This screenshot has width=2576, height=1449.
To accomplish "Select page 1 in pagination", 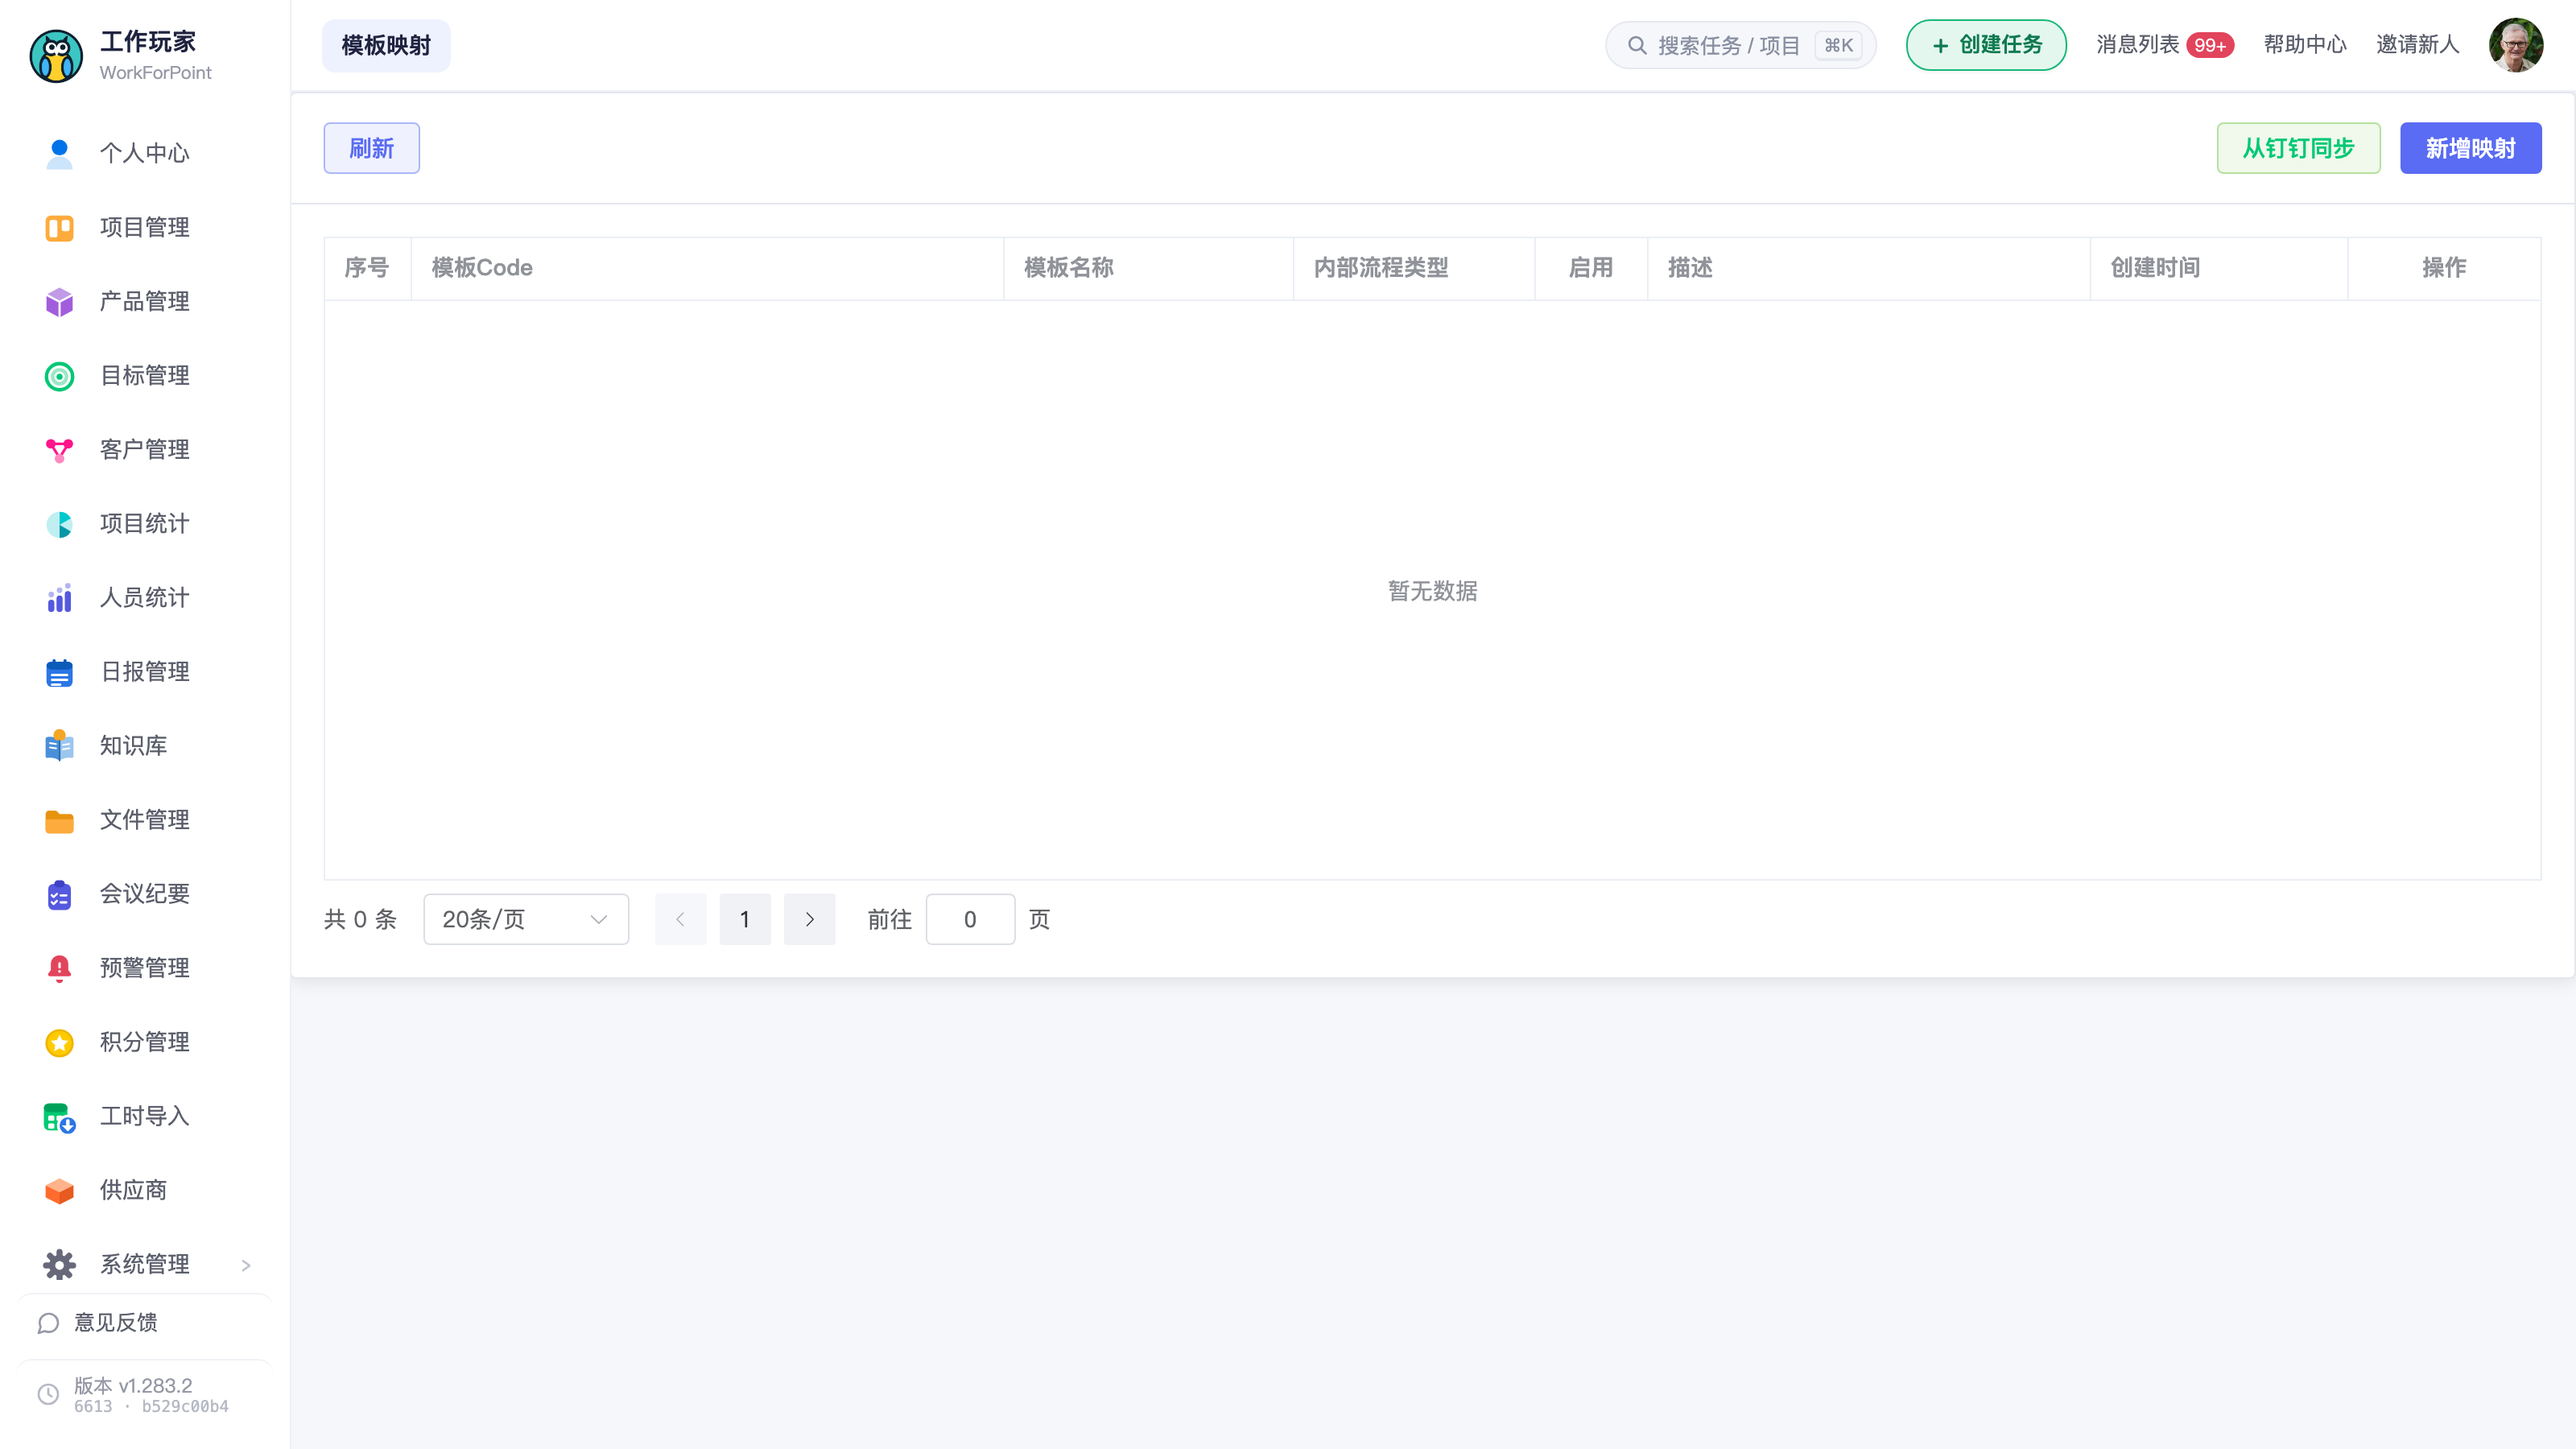I will [745, 919].
